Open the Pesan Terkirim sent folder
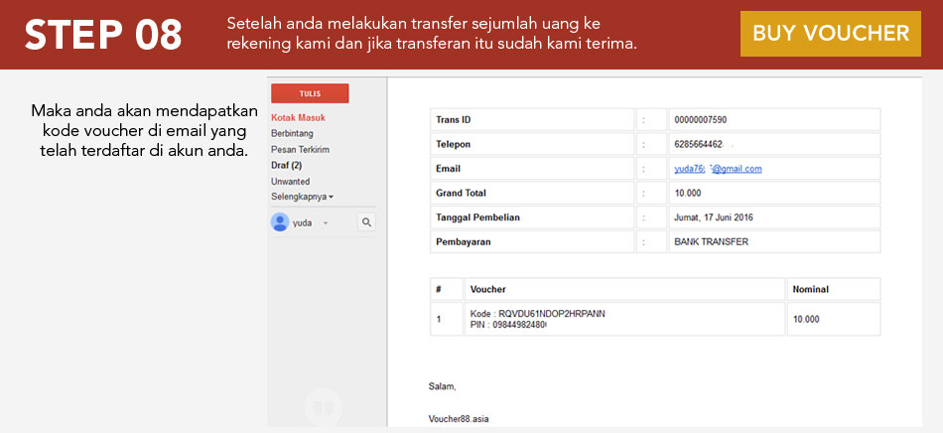The width and height of the screenshot is (943, 433). pos(300,149)
